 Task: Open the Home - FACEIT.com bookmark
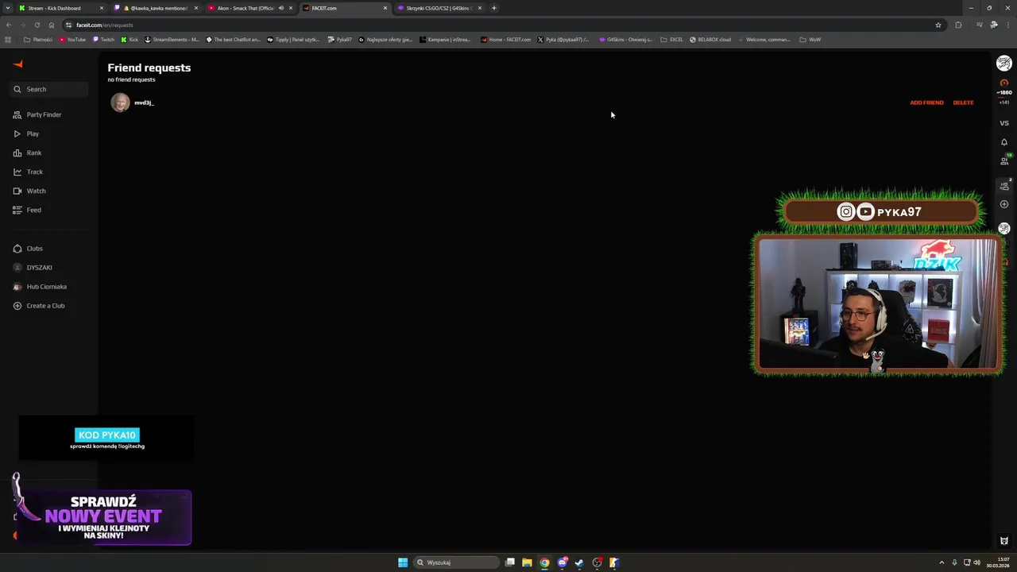click(506, 40)
